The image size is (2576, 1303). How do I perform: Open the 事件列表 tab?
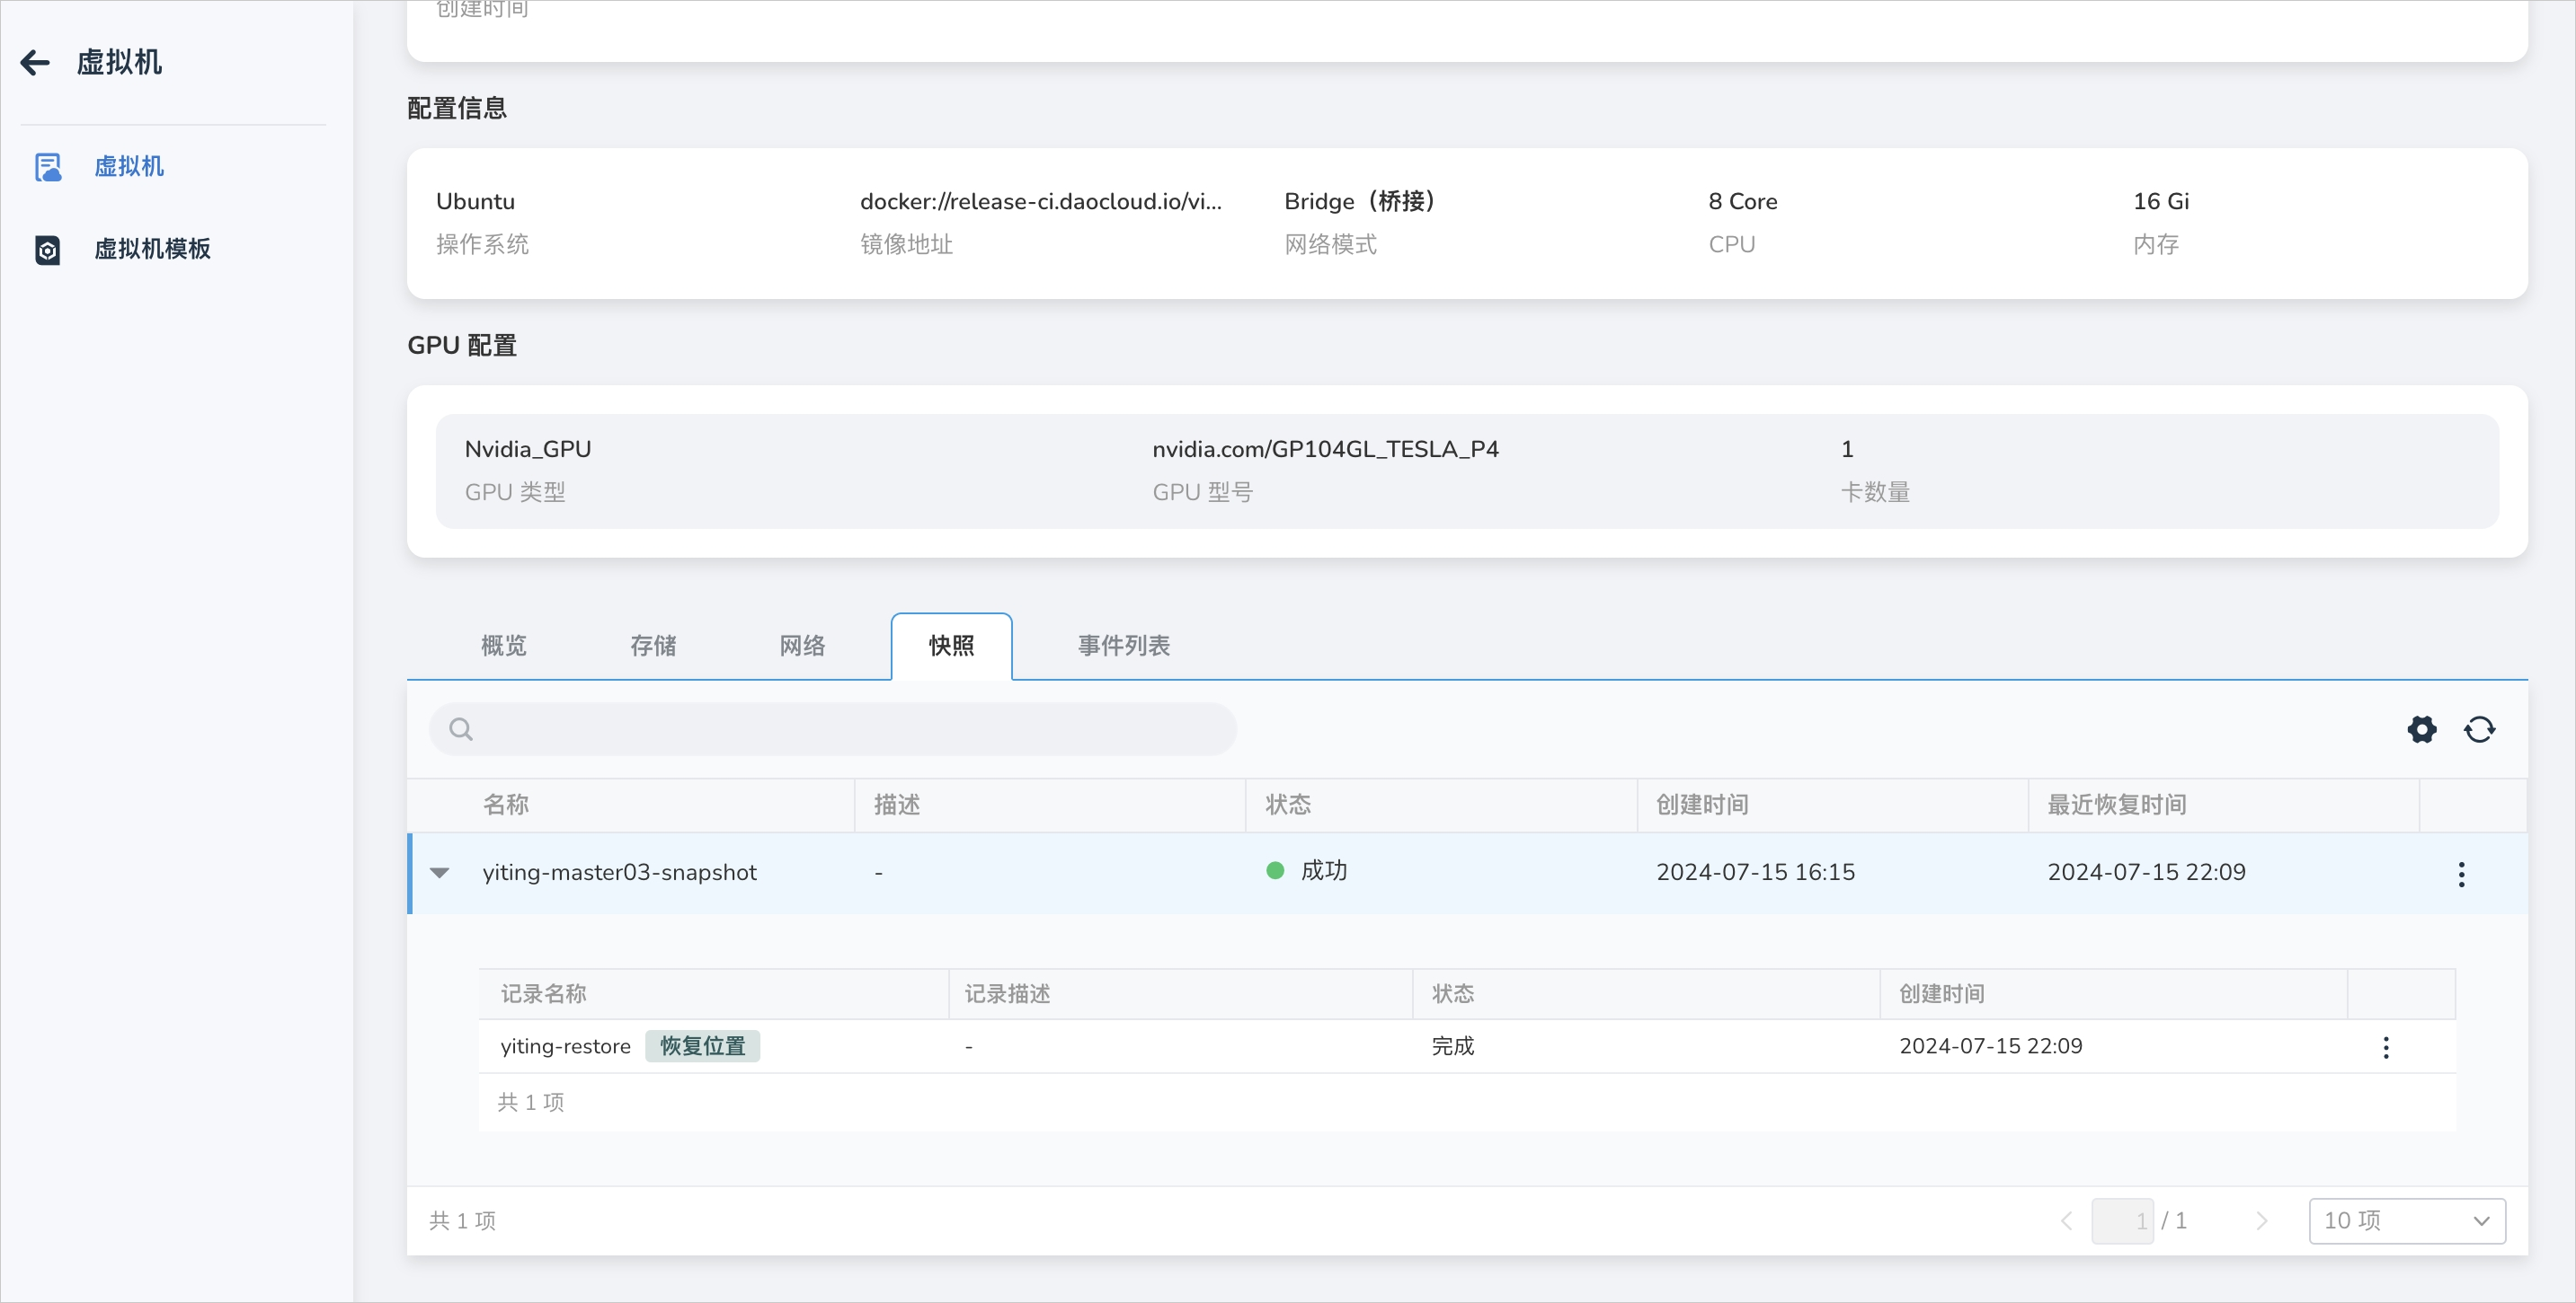[1124, 646]
